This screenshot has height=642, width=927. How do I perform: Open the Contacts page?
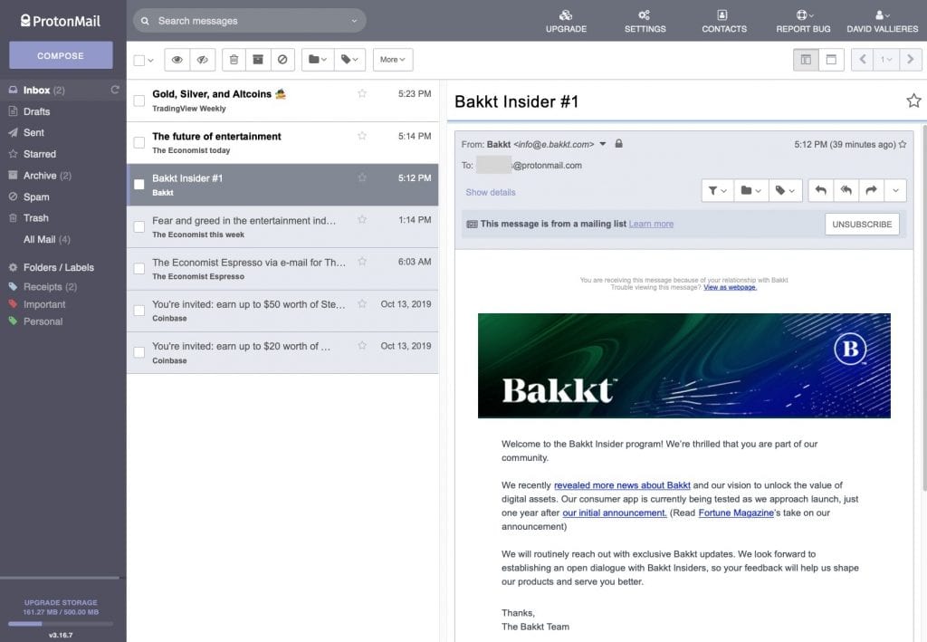pyautogui.click(x=723, y=22)
